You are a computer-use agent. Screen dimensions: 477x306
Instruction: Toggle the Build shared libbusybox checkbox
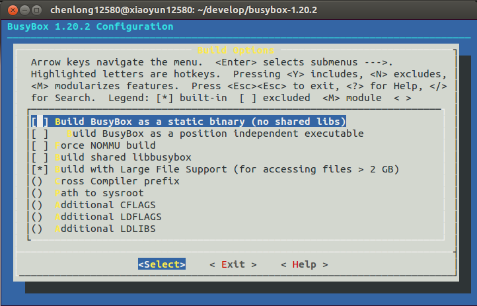pos(40,157)
